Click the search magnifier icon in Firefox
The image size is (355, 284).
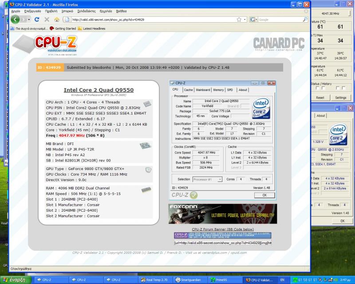tap(305, 20)
